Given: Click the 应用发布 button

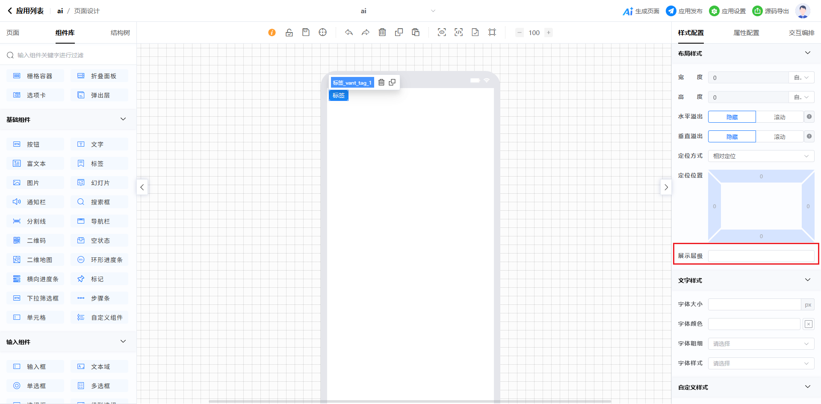Looking at the screenshot, I should [x=685, y=11].
